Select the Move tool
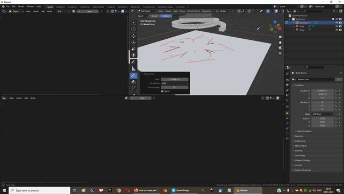The image size is (344, 194). (133, 36)
